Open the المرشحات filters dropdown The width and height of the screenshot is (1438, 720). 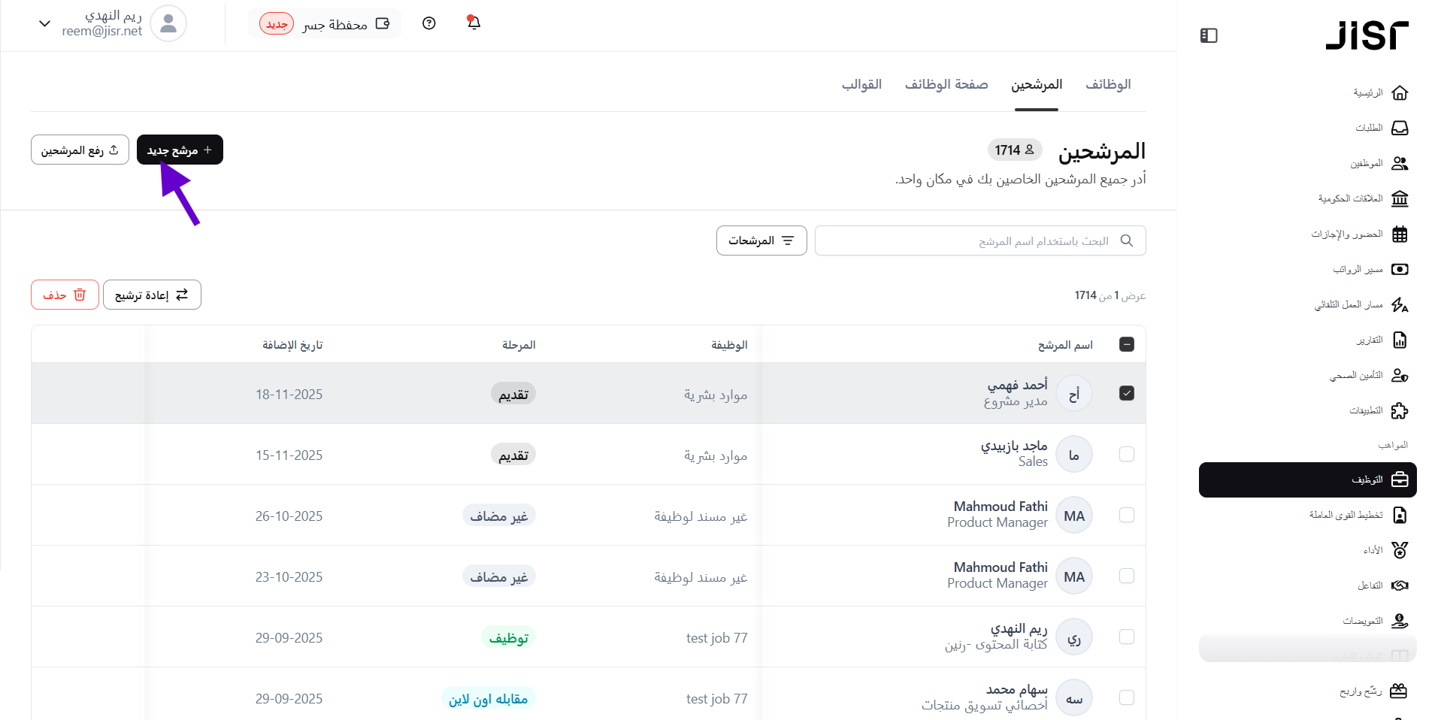click(761, 241)
